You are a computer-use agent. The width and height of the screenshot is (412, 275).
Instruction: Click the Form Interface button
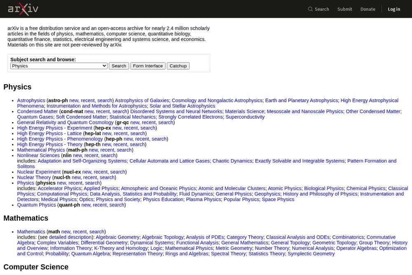pos(148,66)
